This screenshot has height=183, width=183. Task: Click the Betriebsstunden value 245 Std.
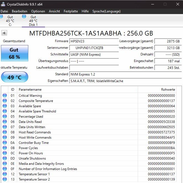[x=168, y=68]
